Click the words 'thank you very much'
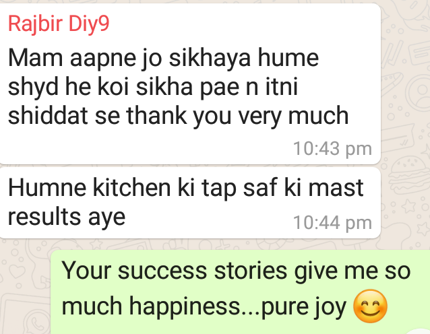This screenshot has width=430, height=334. pyautogui.click(x=237, y=116)
